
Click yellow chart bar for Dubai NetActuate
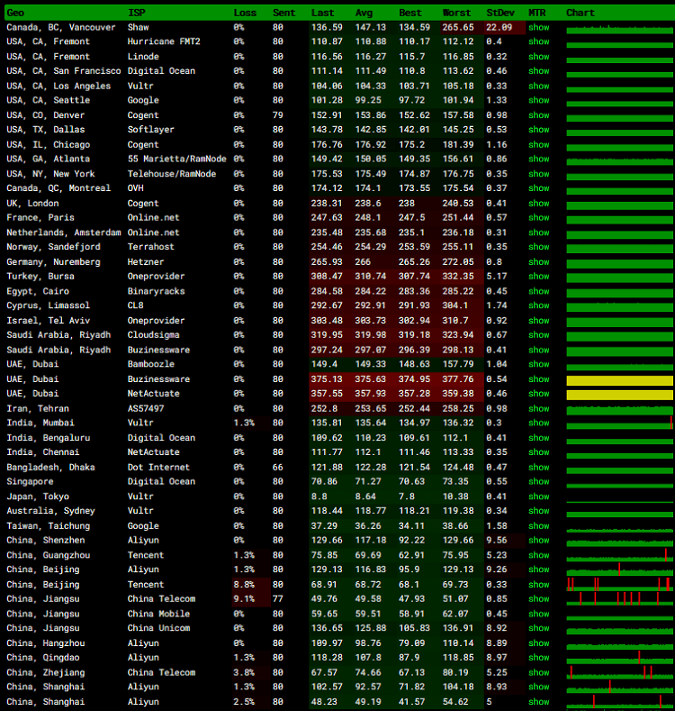point(619,395)
